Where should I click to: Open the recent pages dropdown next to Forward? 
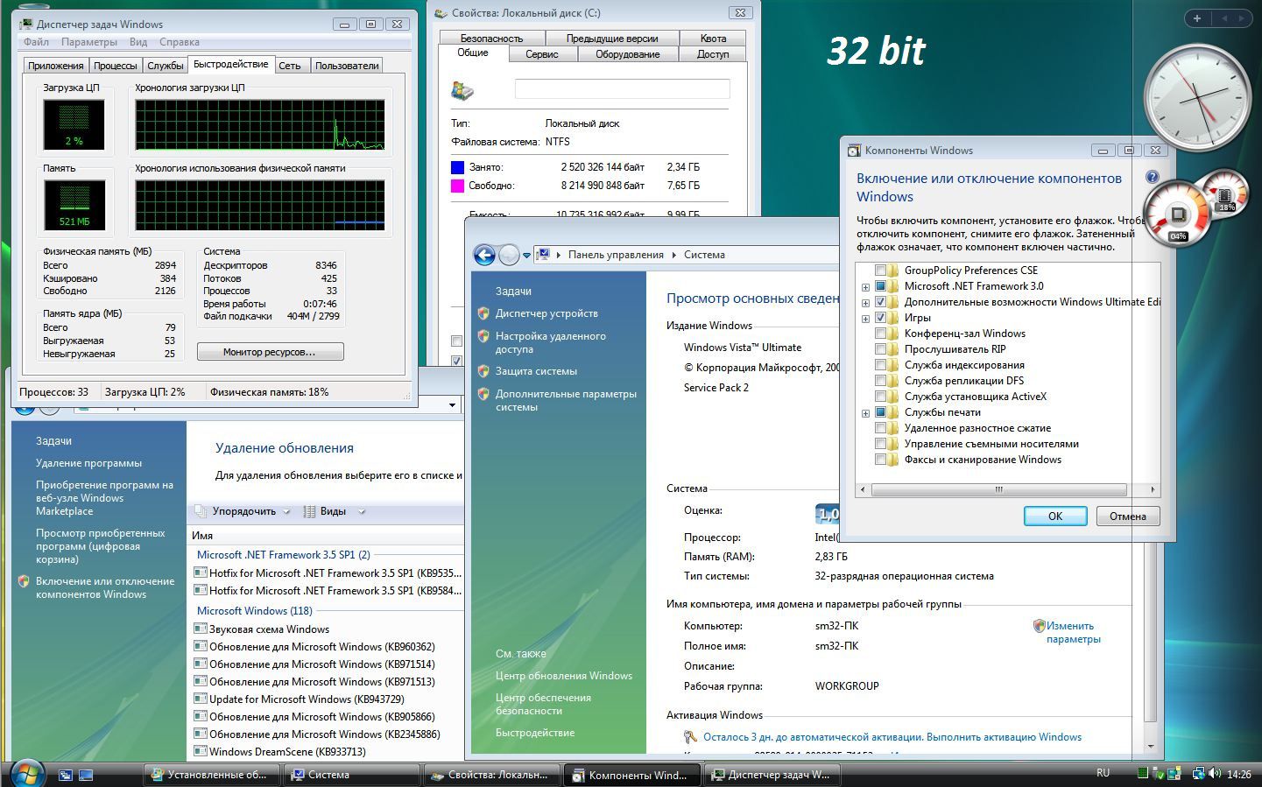[x=526, y=256]
